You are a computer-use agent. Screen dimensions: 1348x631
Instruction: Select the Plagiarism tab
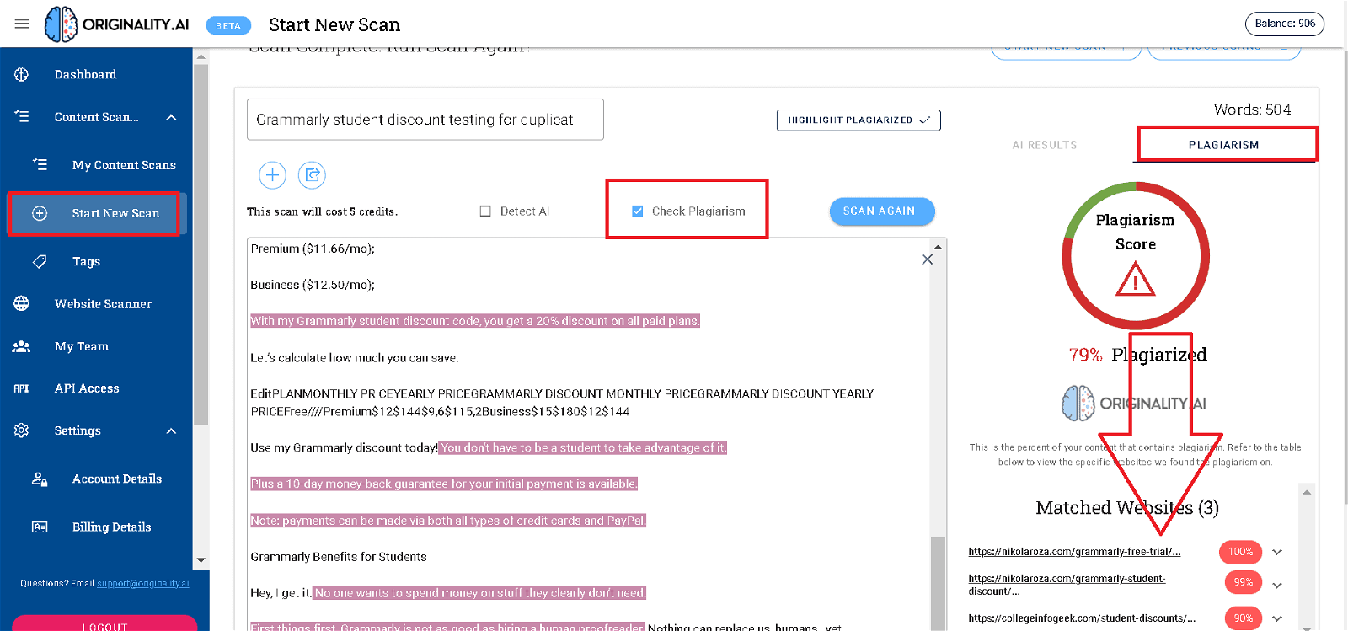point(1224,145)
